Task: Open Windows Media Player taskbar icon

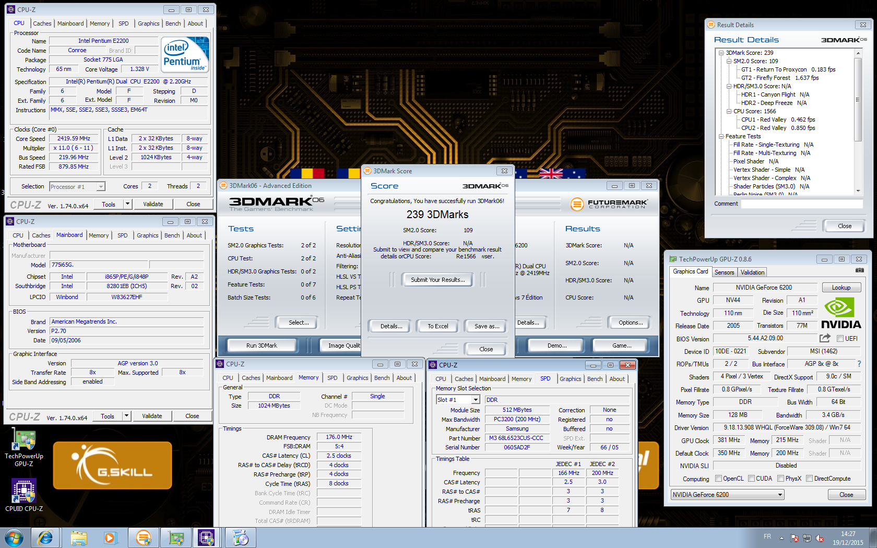Action: click(110, 538)
